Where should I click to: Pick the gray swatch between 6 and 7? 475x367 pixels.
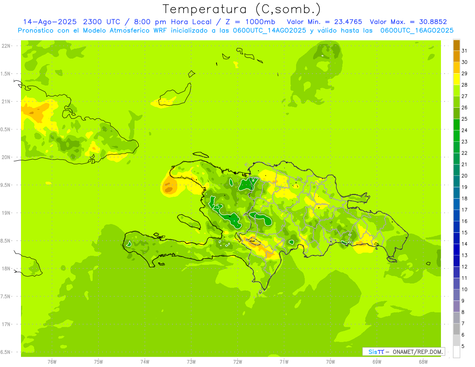point(456,329)
